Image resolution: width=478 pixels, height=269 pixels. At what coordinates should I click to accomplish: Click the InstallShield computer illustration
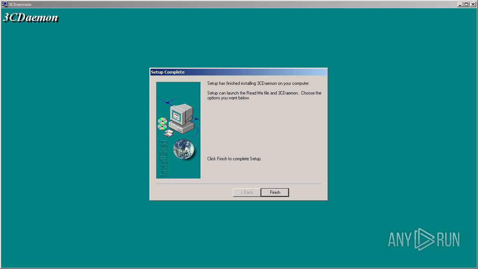pos(179,130)
